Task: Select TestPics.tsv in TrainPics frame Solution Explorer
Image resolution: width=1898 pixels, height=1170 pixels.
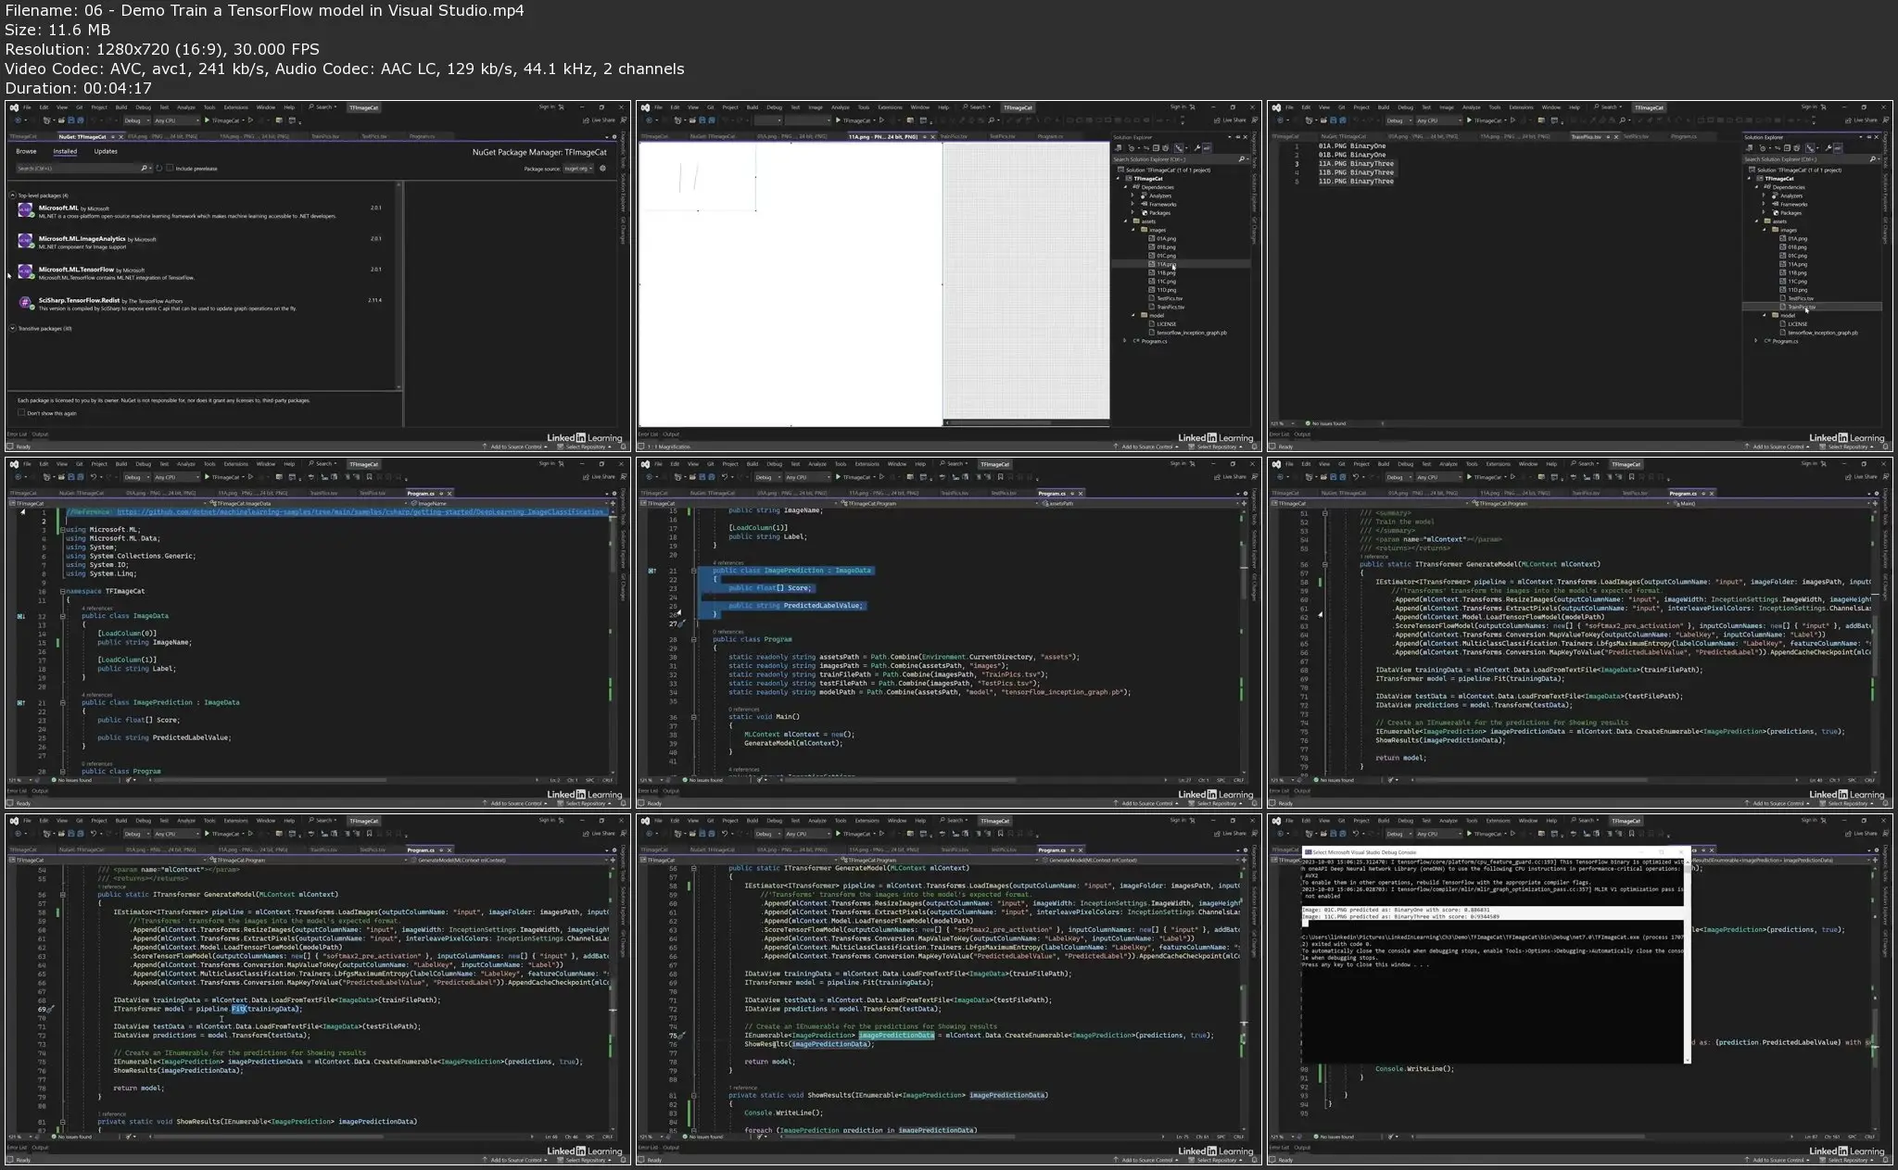Action: click(x=1801, y=298)
